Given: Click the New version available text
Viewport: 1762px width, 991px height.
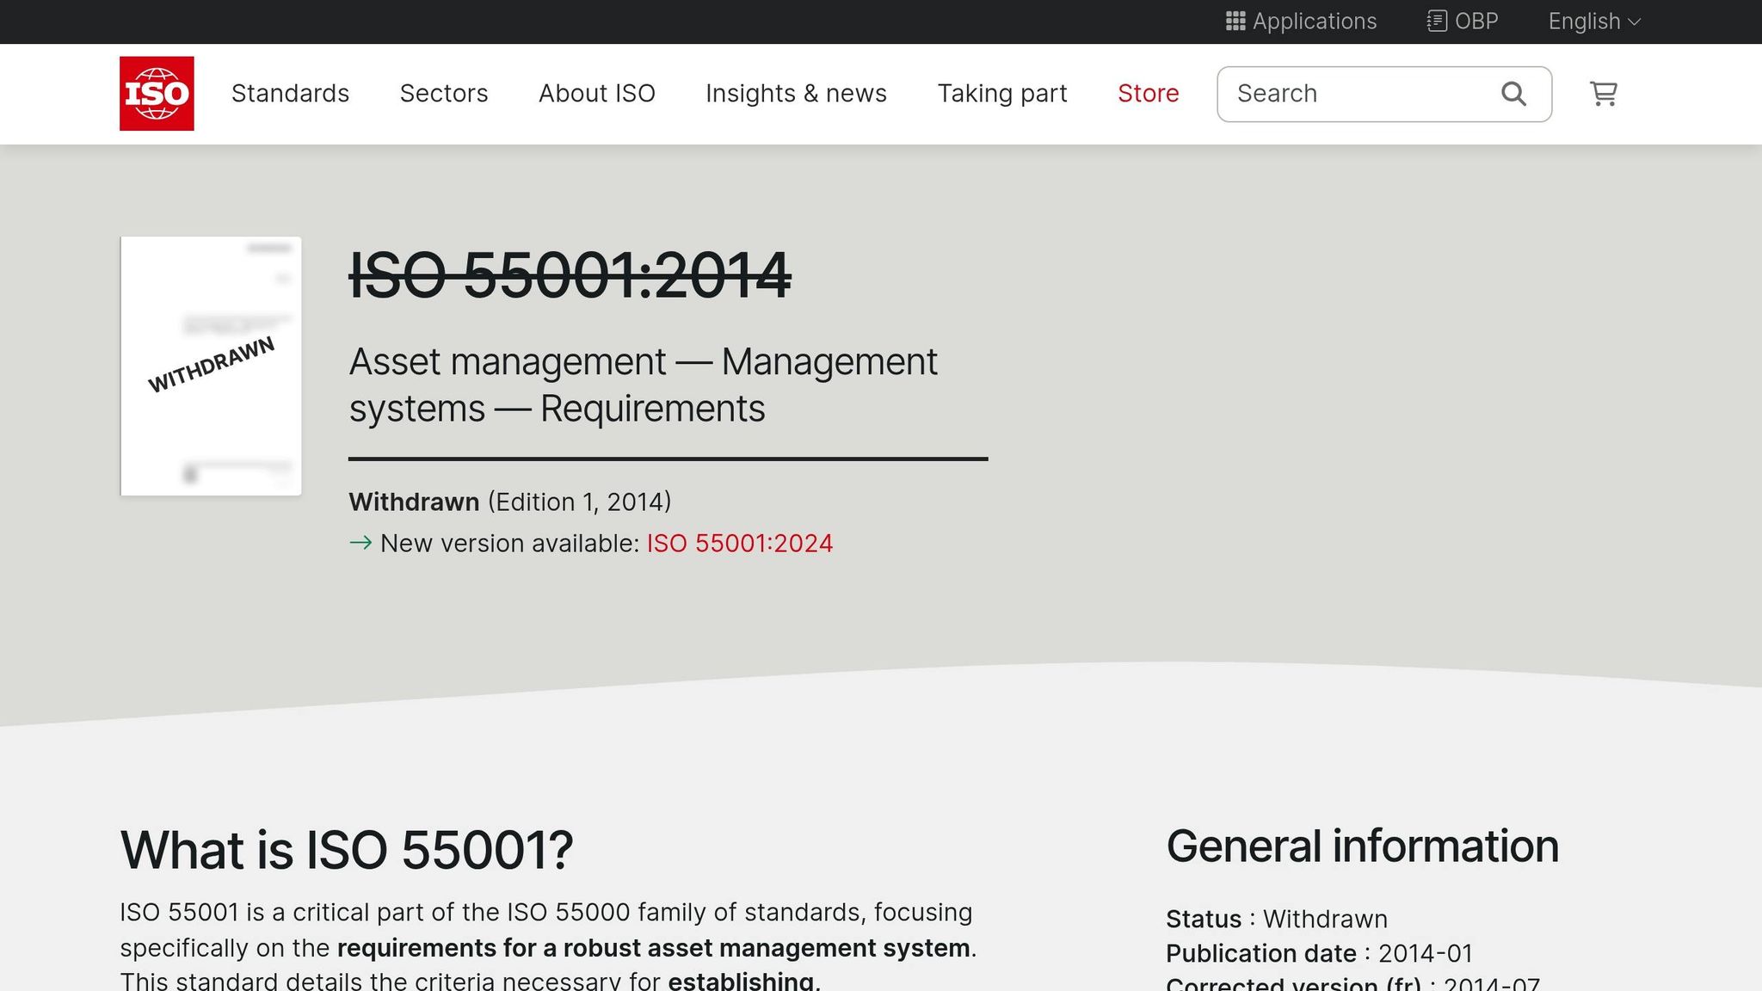Looking at the screenshot, I should 508,544.
